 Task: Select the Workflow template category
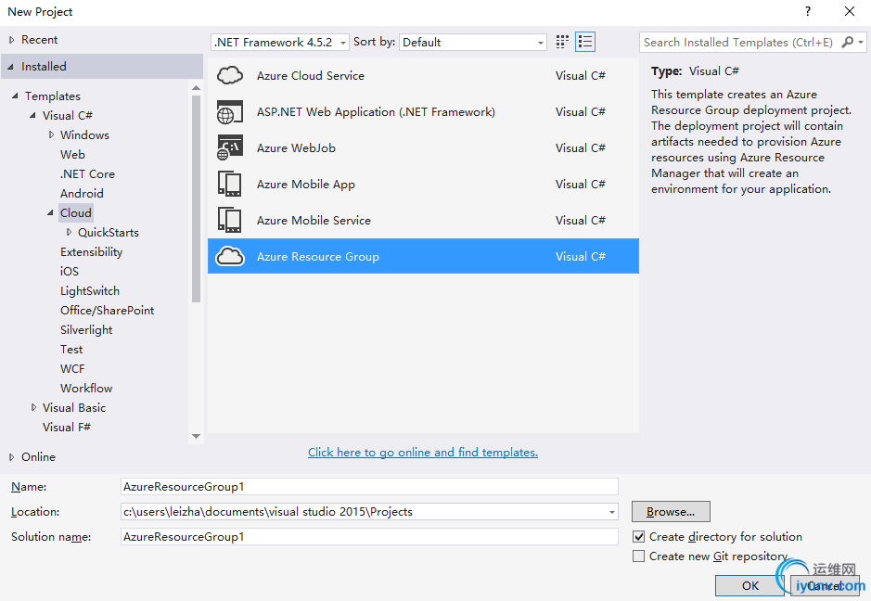click(x=86, y=388)
